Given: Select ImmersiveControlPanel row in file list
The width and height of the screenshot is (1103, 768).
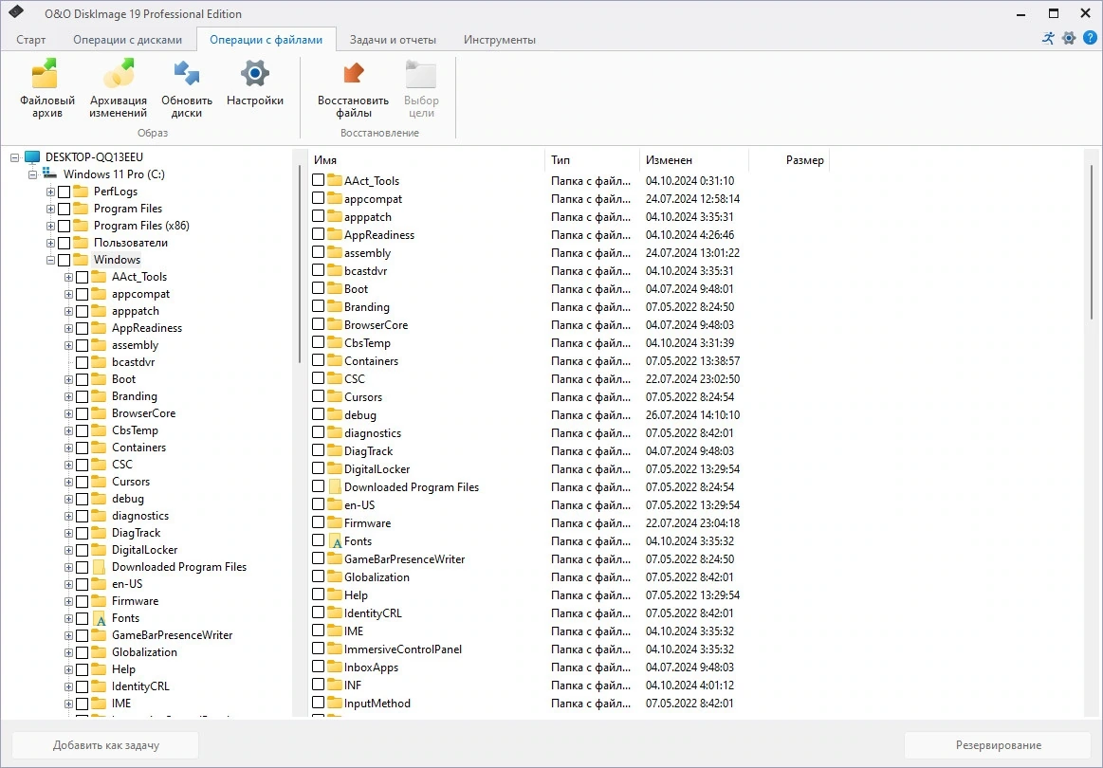Looking at the screenshot, I should pyautogui.click(x=403, y=649).
